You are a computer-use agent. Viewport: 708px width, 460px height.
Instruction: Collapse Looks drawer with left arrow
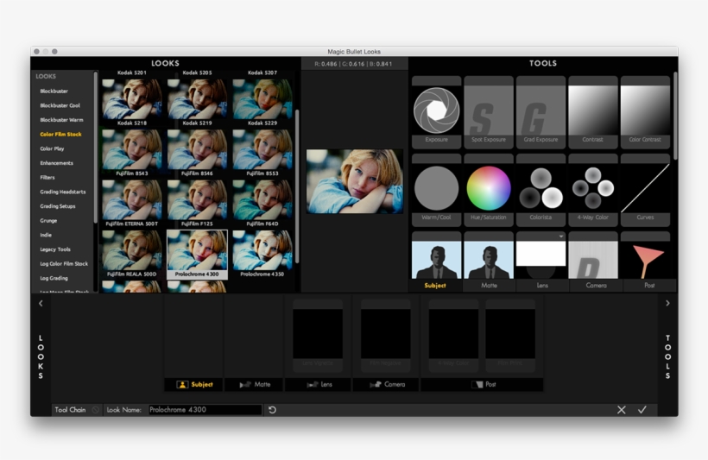41,303
